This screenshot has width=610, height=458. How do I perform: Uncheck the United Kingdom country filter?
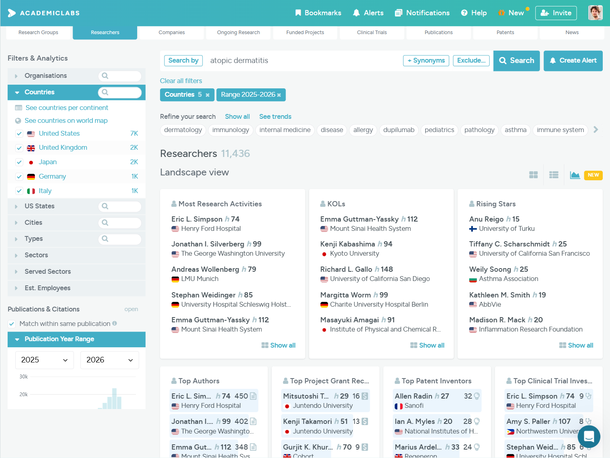click(x=19, y=148)
